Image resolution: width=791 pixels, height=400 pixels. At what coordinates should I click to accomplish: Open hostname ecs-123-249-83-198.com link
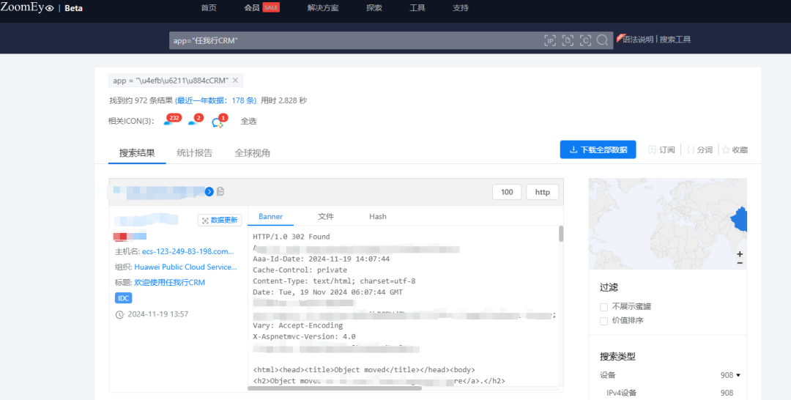click(x=187, y=251)
